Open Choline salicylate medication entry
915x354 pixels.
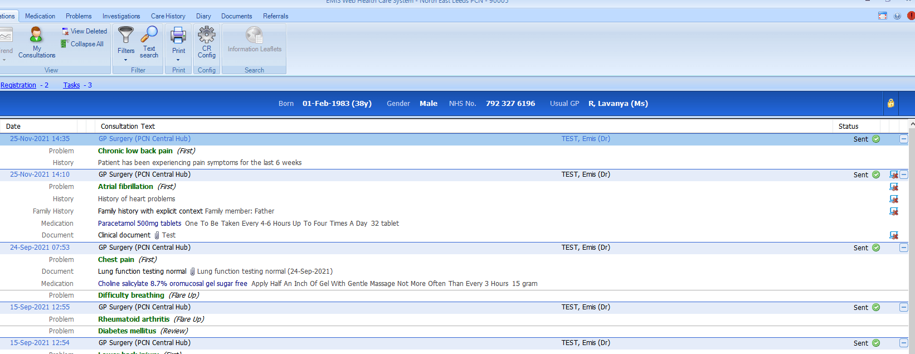(173, 284)
